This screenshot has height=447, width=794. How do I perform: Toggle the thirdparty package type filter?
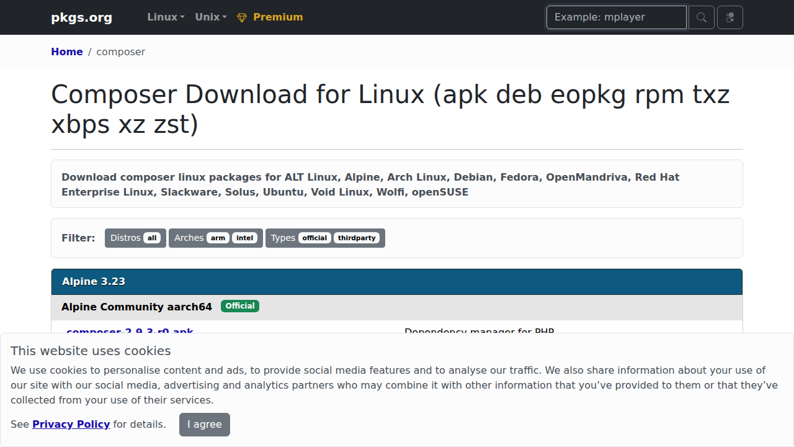pos(357,238)
